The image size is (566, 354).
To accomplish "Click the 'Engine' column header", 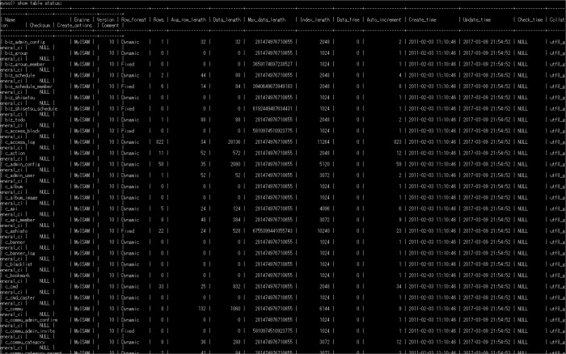I will tap(82, 20).
